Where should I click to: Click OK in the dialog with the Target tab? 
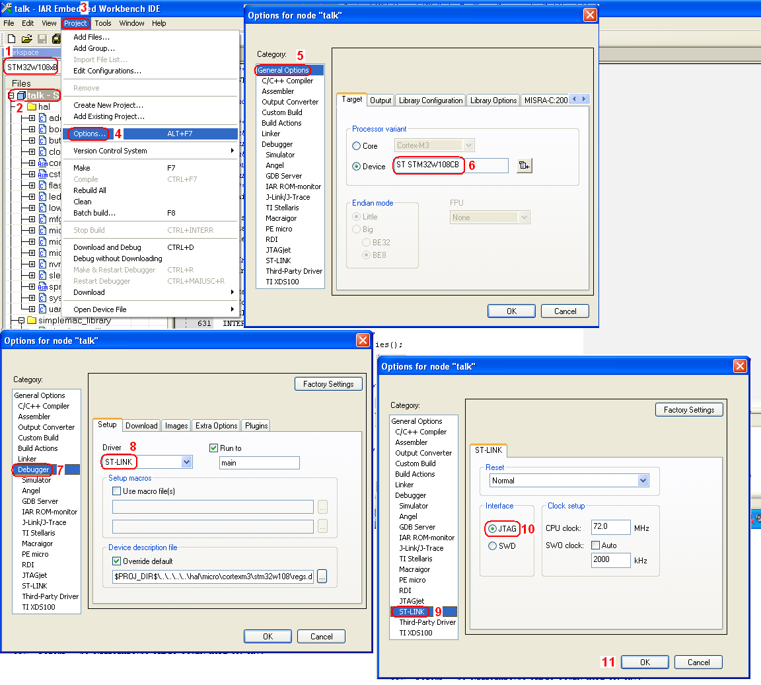point(511,311)
